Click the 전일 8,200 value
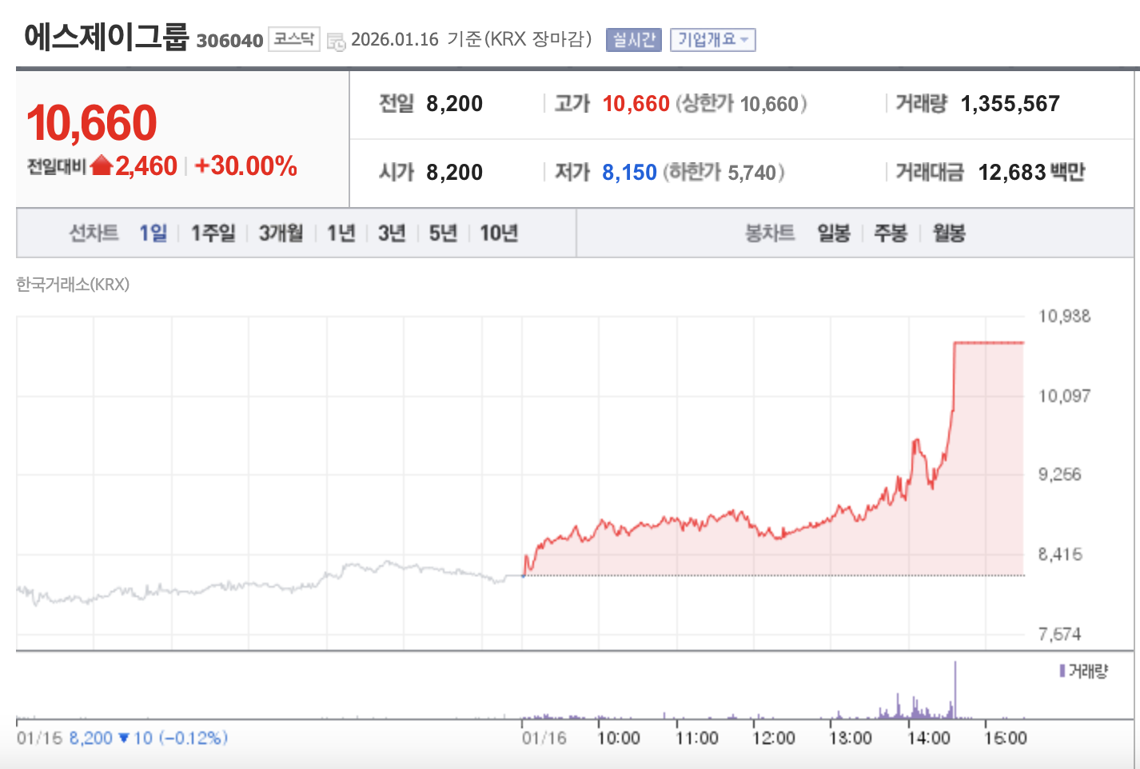Viewport: 1140px width, 769px height. coord(454,104)
